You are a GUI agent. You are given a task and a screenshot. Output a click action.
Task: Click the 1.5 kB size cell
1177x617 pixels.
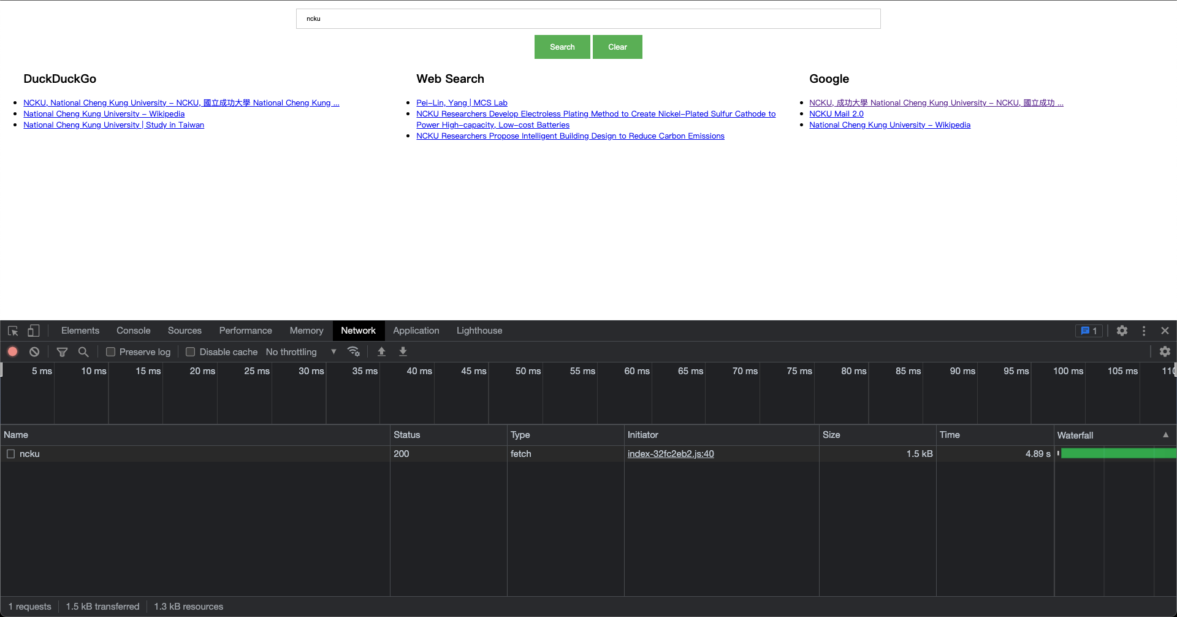tap(878, 454)
